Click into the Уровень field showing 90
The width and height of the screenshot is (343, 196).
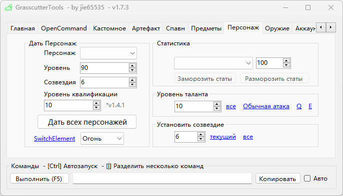pos(104,68)
